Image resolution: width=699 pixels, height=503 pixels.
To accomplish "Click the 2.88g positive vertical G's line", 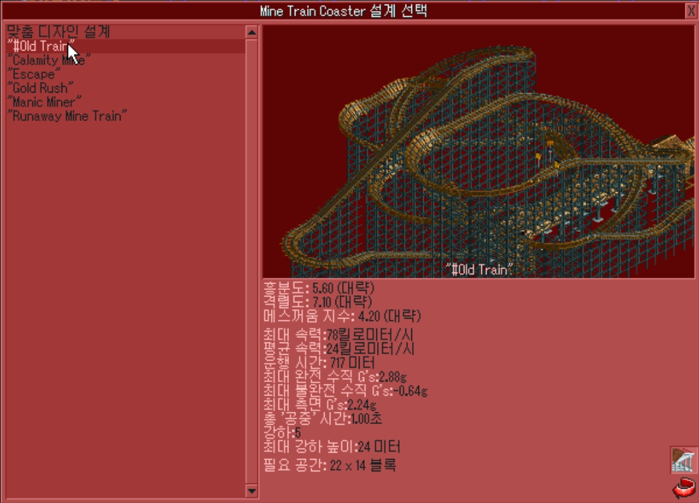I will (x=335, y=377).
